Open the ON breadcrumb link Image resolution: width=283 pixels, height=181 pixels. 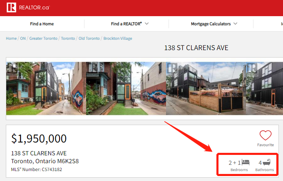tap(23, 39)
